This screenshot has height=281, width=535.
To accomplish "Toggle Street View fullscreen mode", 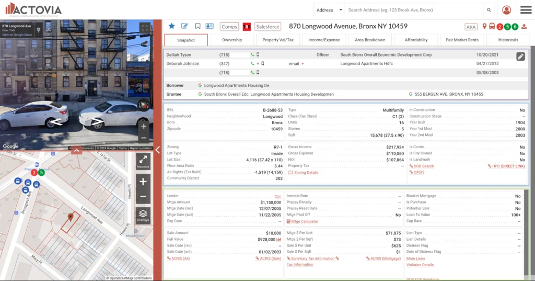I will tap(145, 28).
